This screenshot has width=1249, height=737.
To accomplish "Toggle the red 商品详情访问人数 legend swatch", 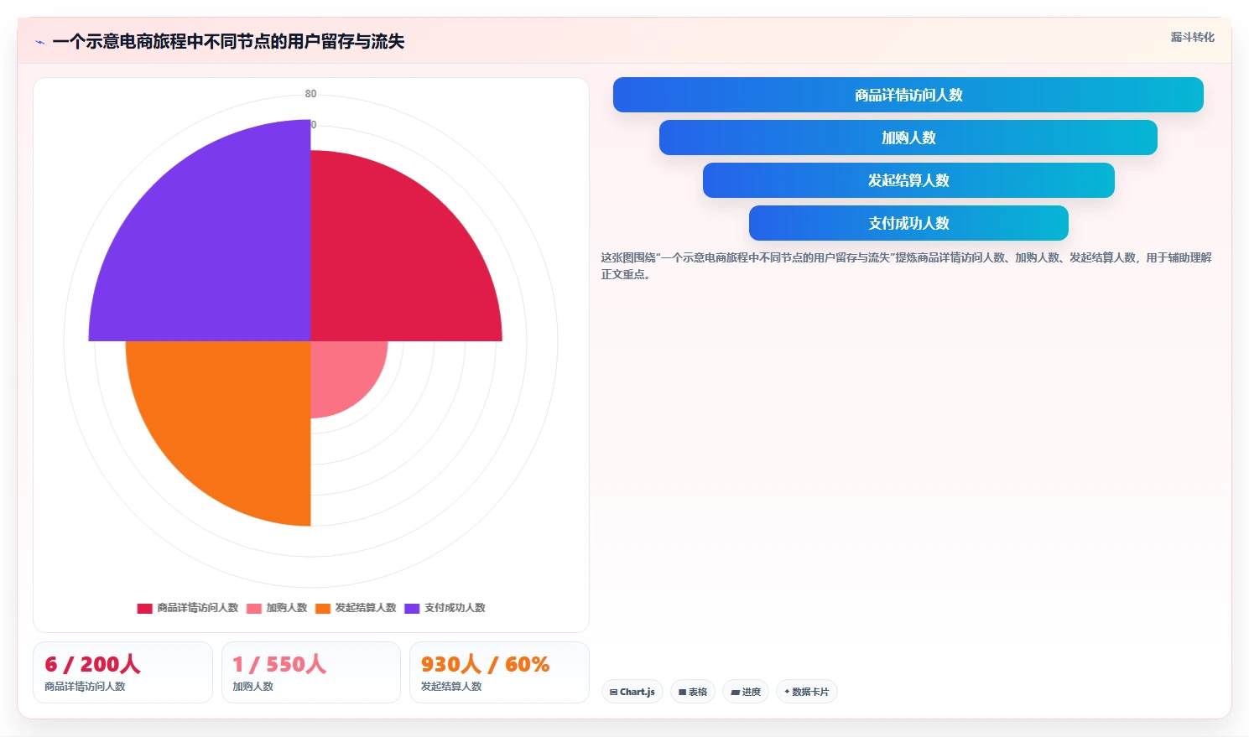I will tap(144, 608).
